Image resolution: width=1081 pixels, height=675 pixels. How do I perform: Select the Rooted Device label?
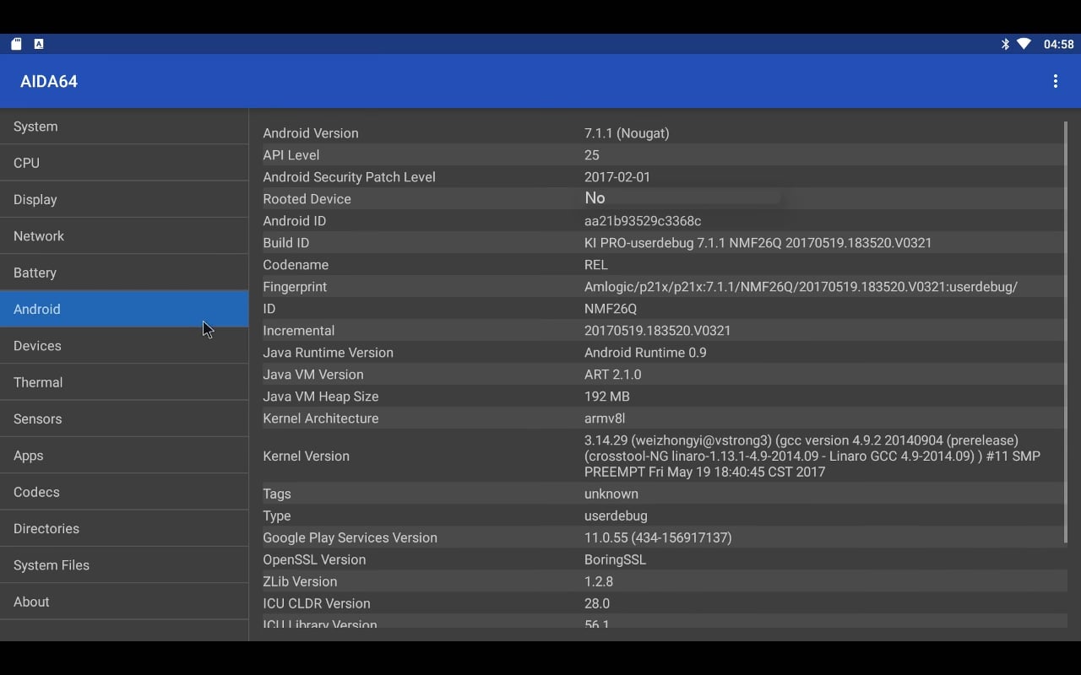307,199
